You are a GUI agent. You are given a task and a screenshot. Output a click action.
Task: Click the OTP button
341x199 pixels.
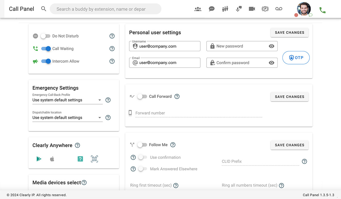[296, 58]
